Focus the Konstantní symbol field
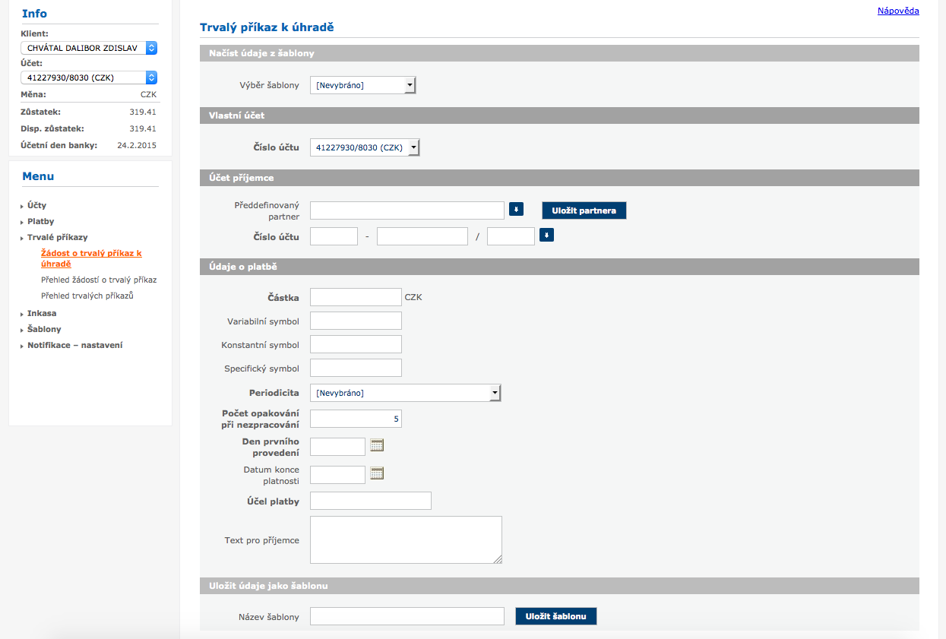This screenshot has height=639, width=946. click(356, 344)
